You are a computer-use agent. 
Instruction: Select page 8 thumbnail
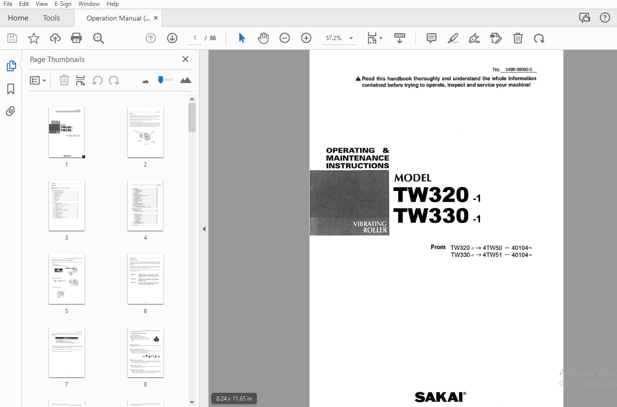point(145,352)
